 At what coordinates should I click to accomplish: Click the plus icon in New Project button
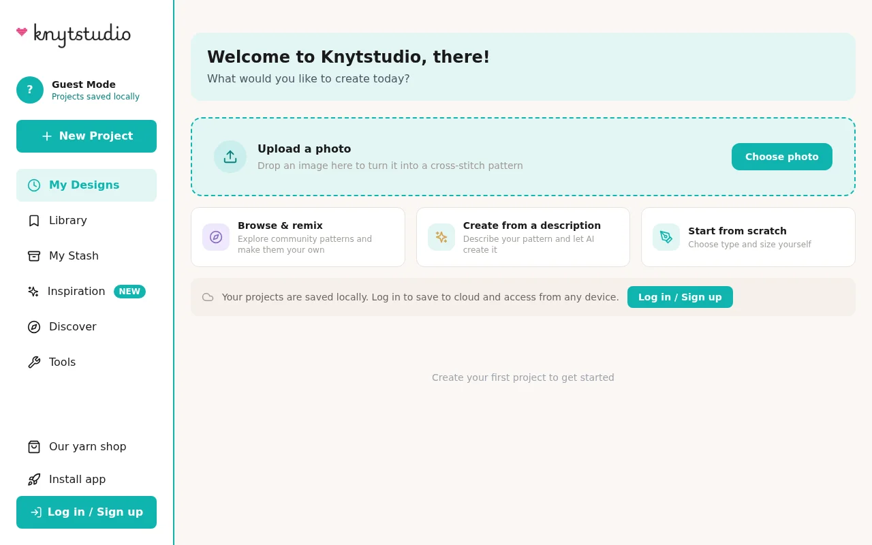pos(47,136)
